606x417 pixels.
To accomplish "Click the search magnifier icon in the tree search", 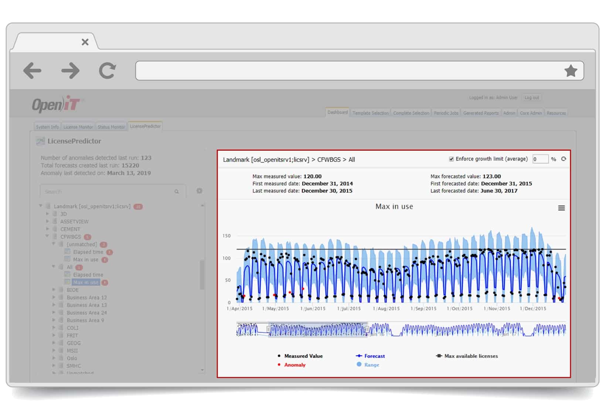I will tap(177, 191).
